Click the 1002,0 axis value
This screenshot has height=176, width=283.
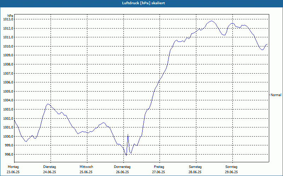[8, 119]
